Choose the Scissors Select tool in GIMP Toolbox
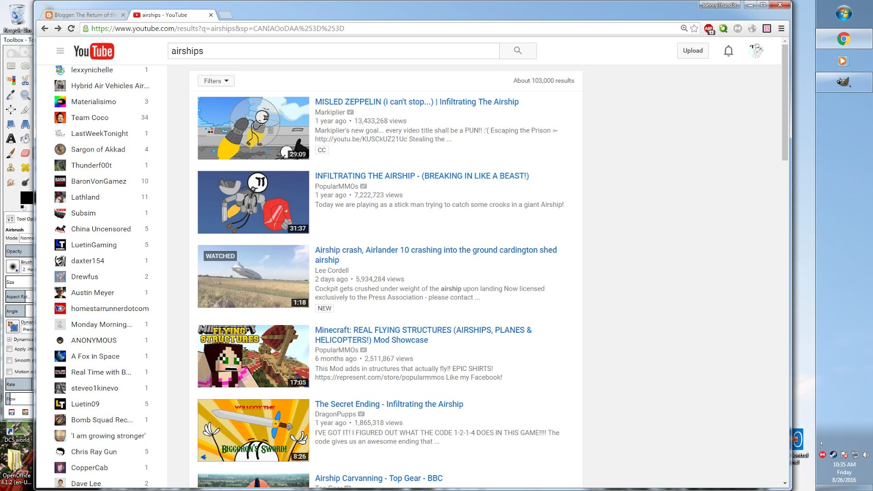 [25, 80]
